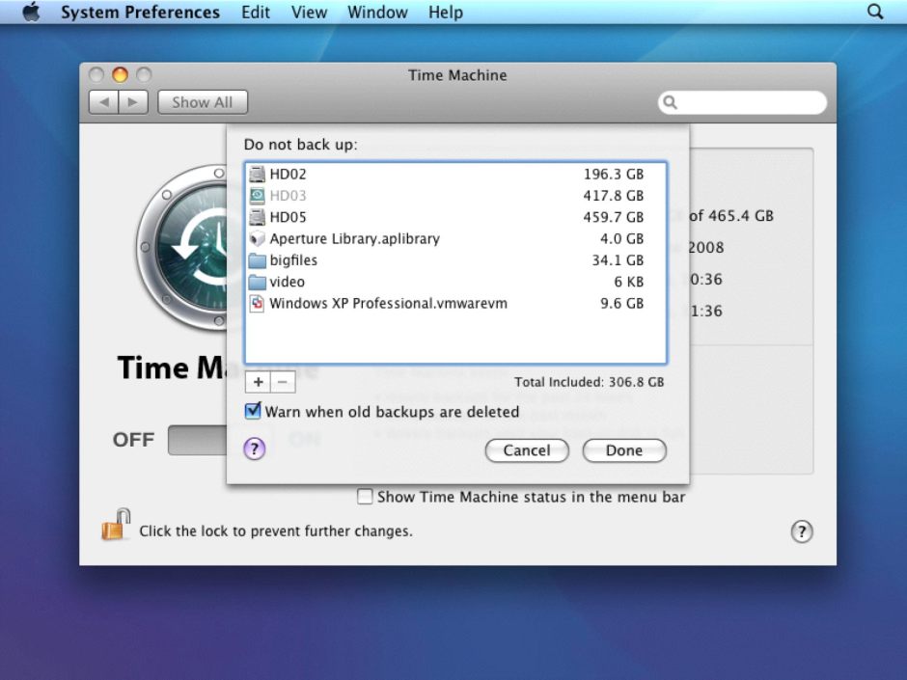907x680 pixels.
Task: Click the purple help button in the dialog
Action: click(x=254, y=448)
